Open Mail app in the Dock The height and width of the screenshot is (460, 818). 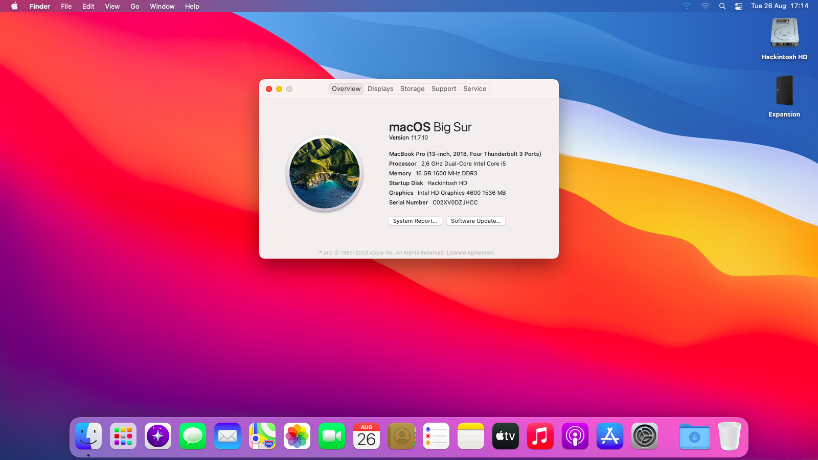(x=228, y=436)
